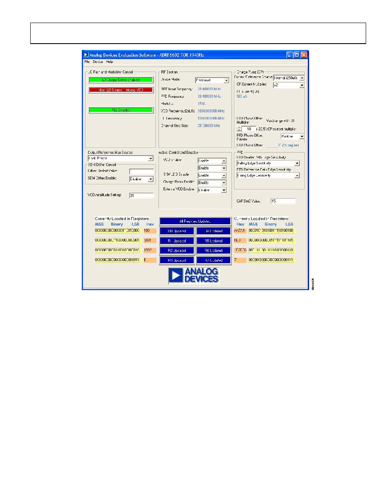Click the CAP DAC Value field
The image size is (385, 498).
tap(283, 201)
